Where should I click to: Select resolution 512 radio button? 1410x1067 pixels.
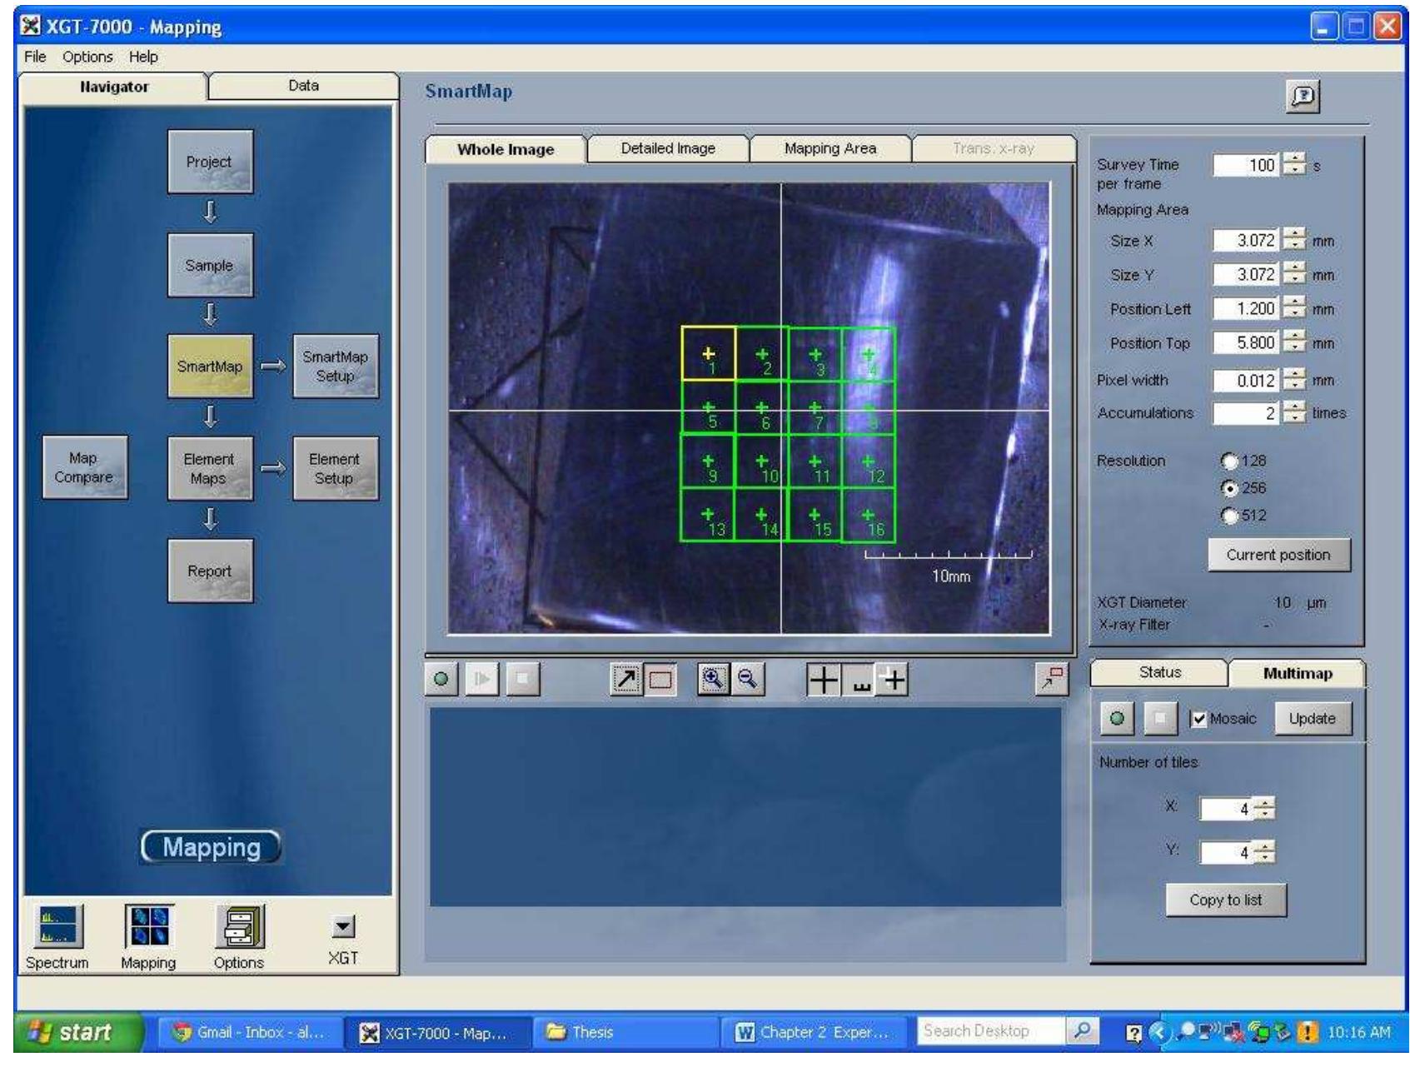(x=1229, y=516)
